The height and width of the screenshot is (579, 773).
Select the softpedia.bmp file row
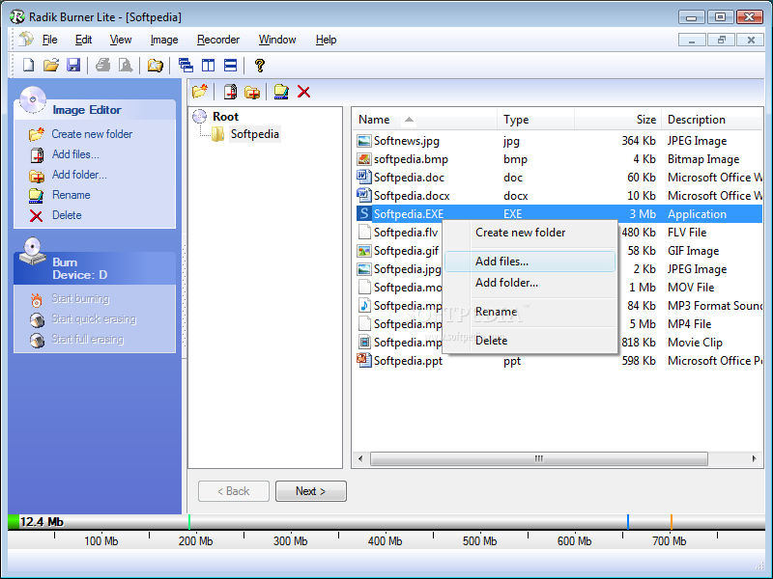(x=558, y=159)
